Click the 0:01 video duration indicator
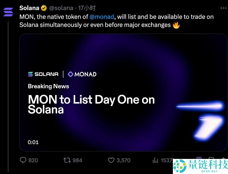 point(33,142)
